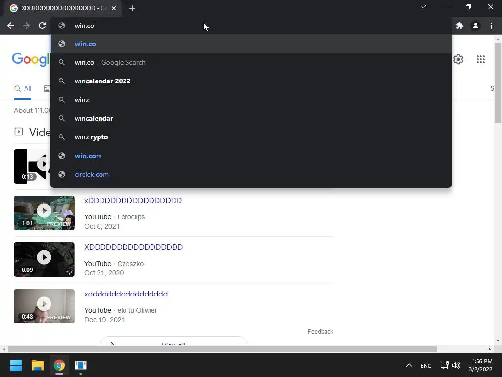This screenshot has height=377, width=502.
Task: Open File Explorer from the taskbar
Action: pyautogui.click(x=37, y=365)
